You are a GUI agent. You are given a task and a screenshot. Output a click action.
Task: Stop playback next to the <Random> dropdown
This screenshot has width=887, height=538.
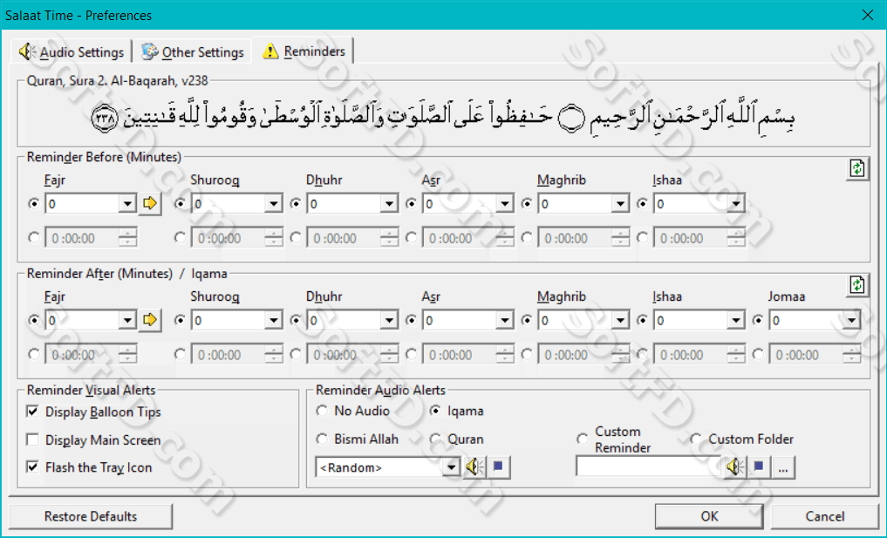coord(498,467)
